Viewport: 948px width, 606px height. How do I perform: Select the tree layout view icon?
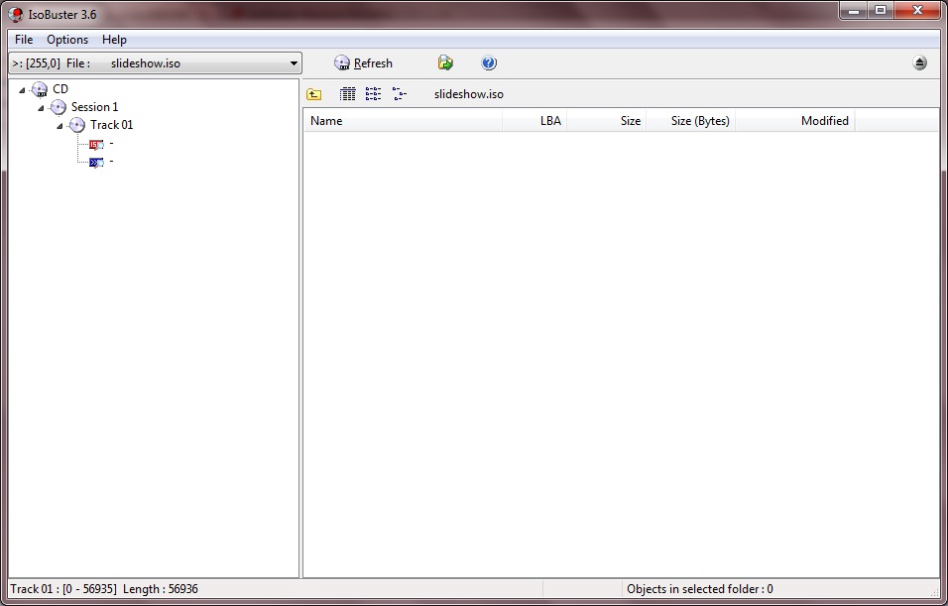coord(400,93)
